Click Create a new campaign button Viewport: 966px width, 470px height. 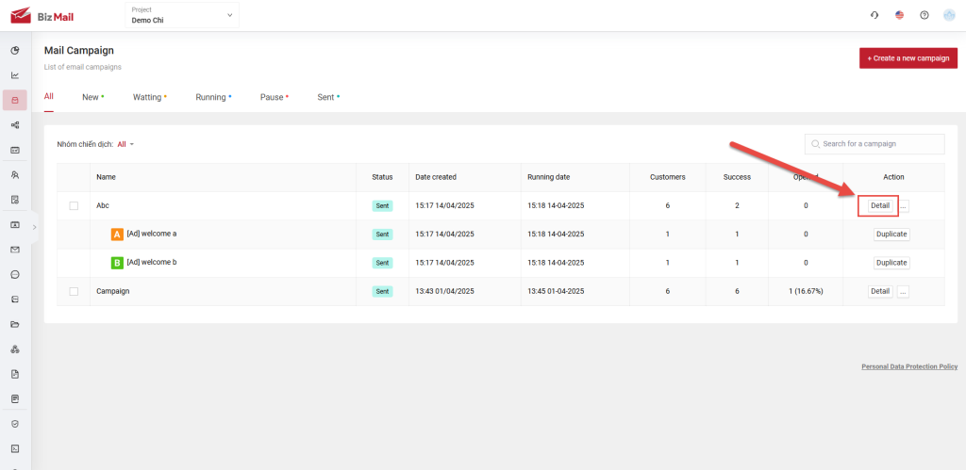point(908,58)
